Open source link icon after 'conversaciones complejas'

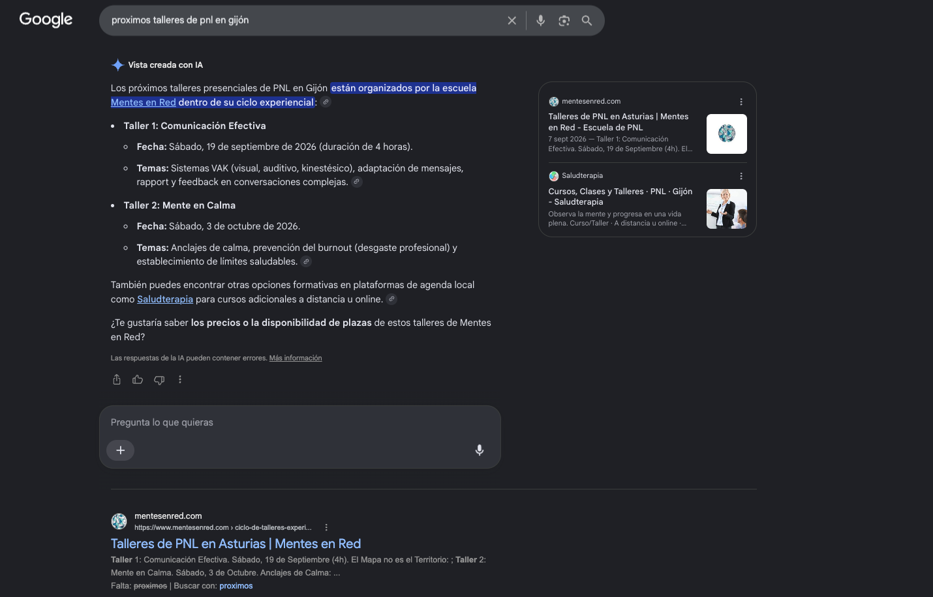click(x=357, y=182)
